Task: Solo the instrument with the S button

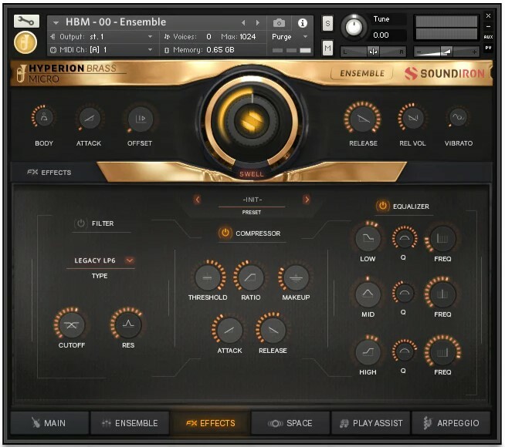Action: (x=327, y=23)
